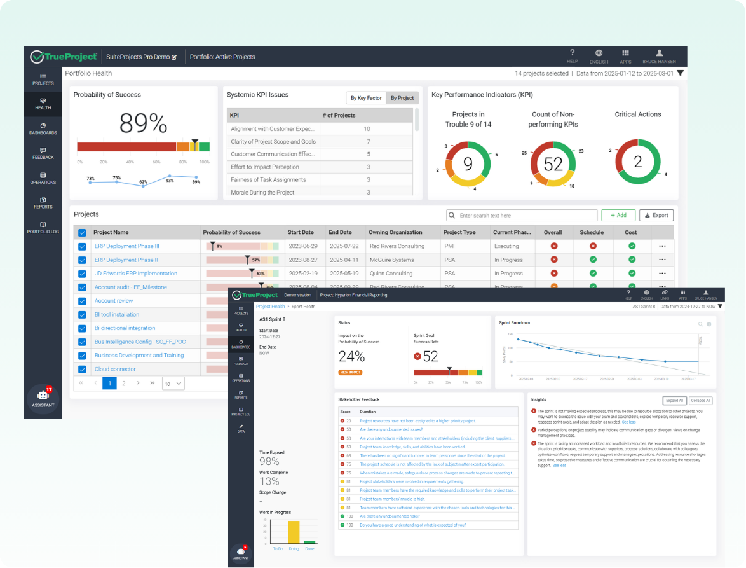Screen dimensions: 746x568
Task: Open the Feedback panel from the sidebar
Action: (x=43, y=153)
